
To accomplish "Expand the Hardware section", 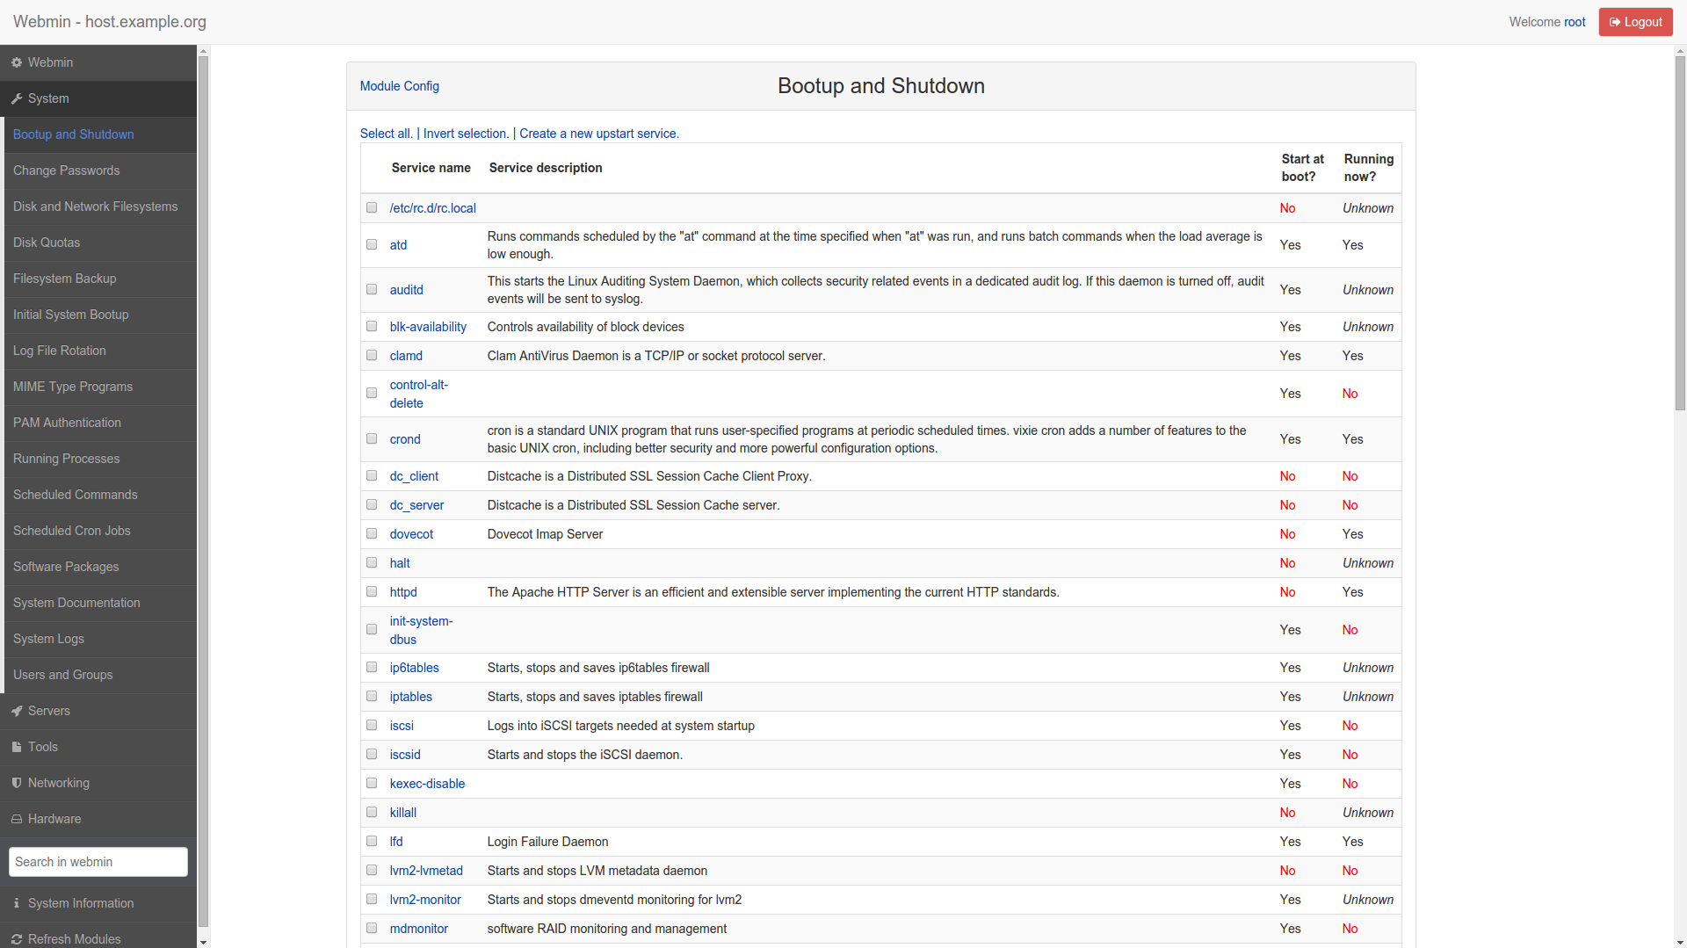I will tap(55, 819).
